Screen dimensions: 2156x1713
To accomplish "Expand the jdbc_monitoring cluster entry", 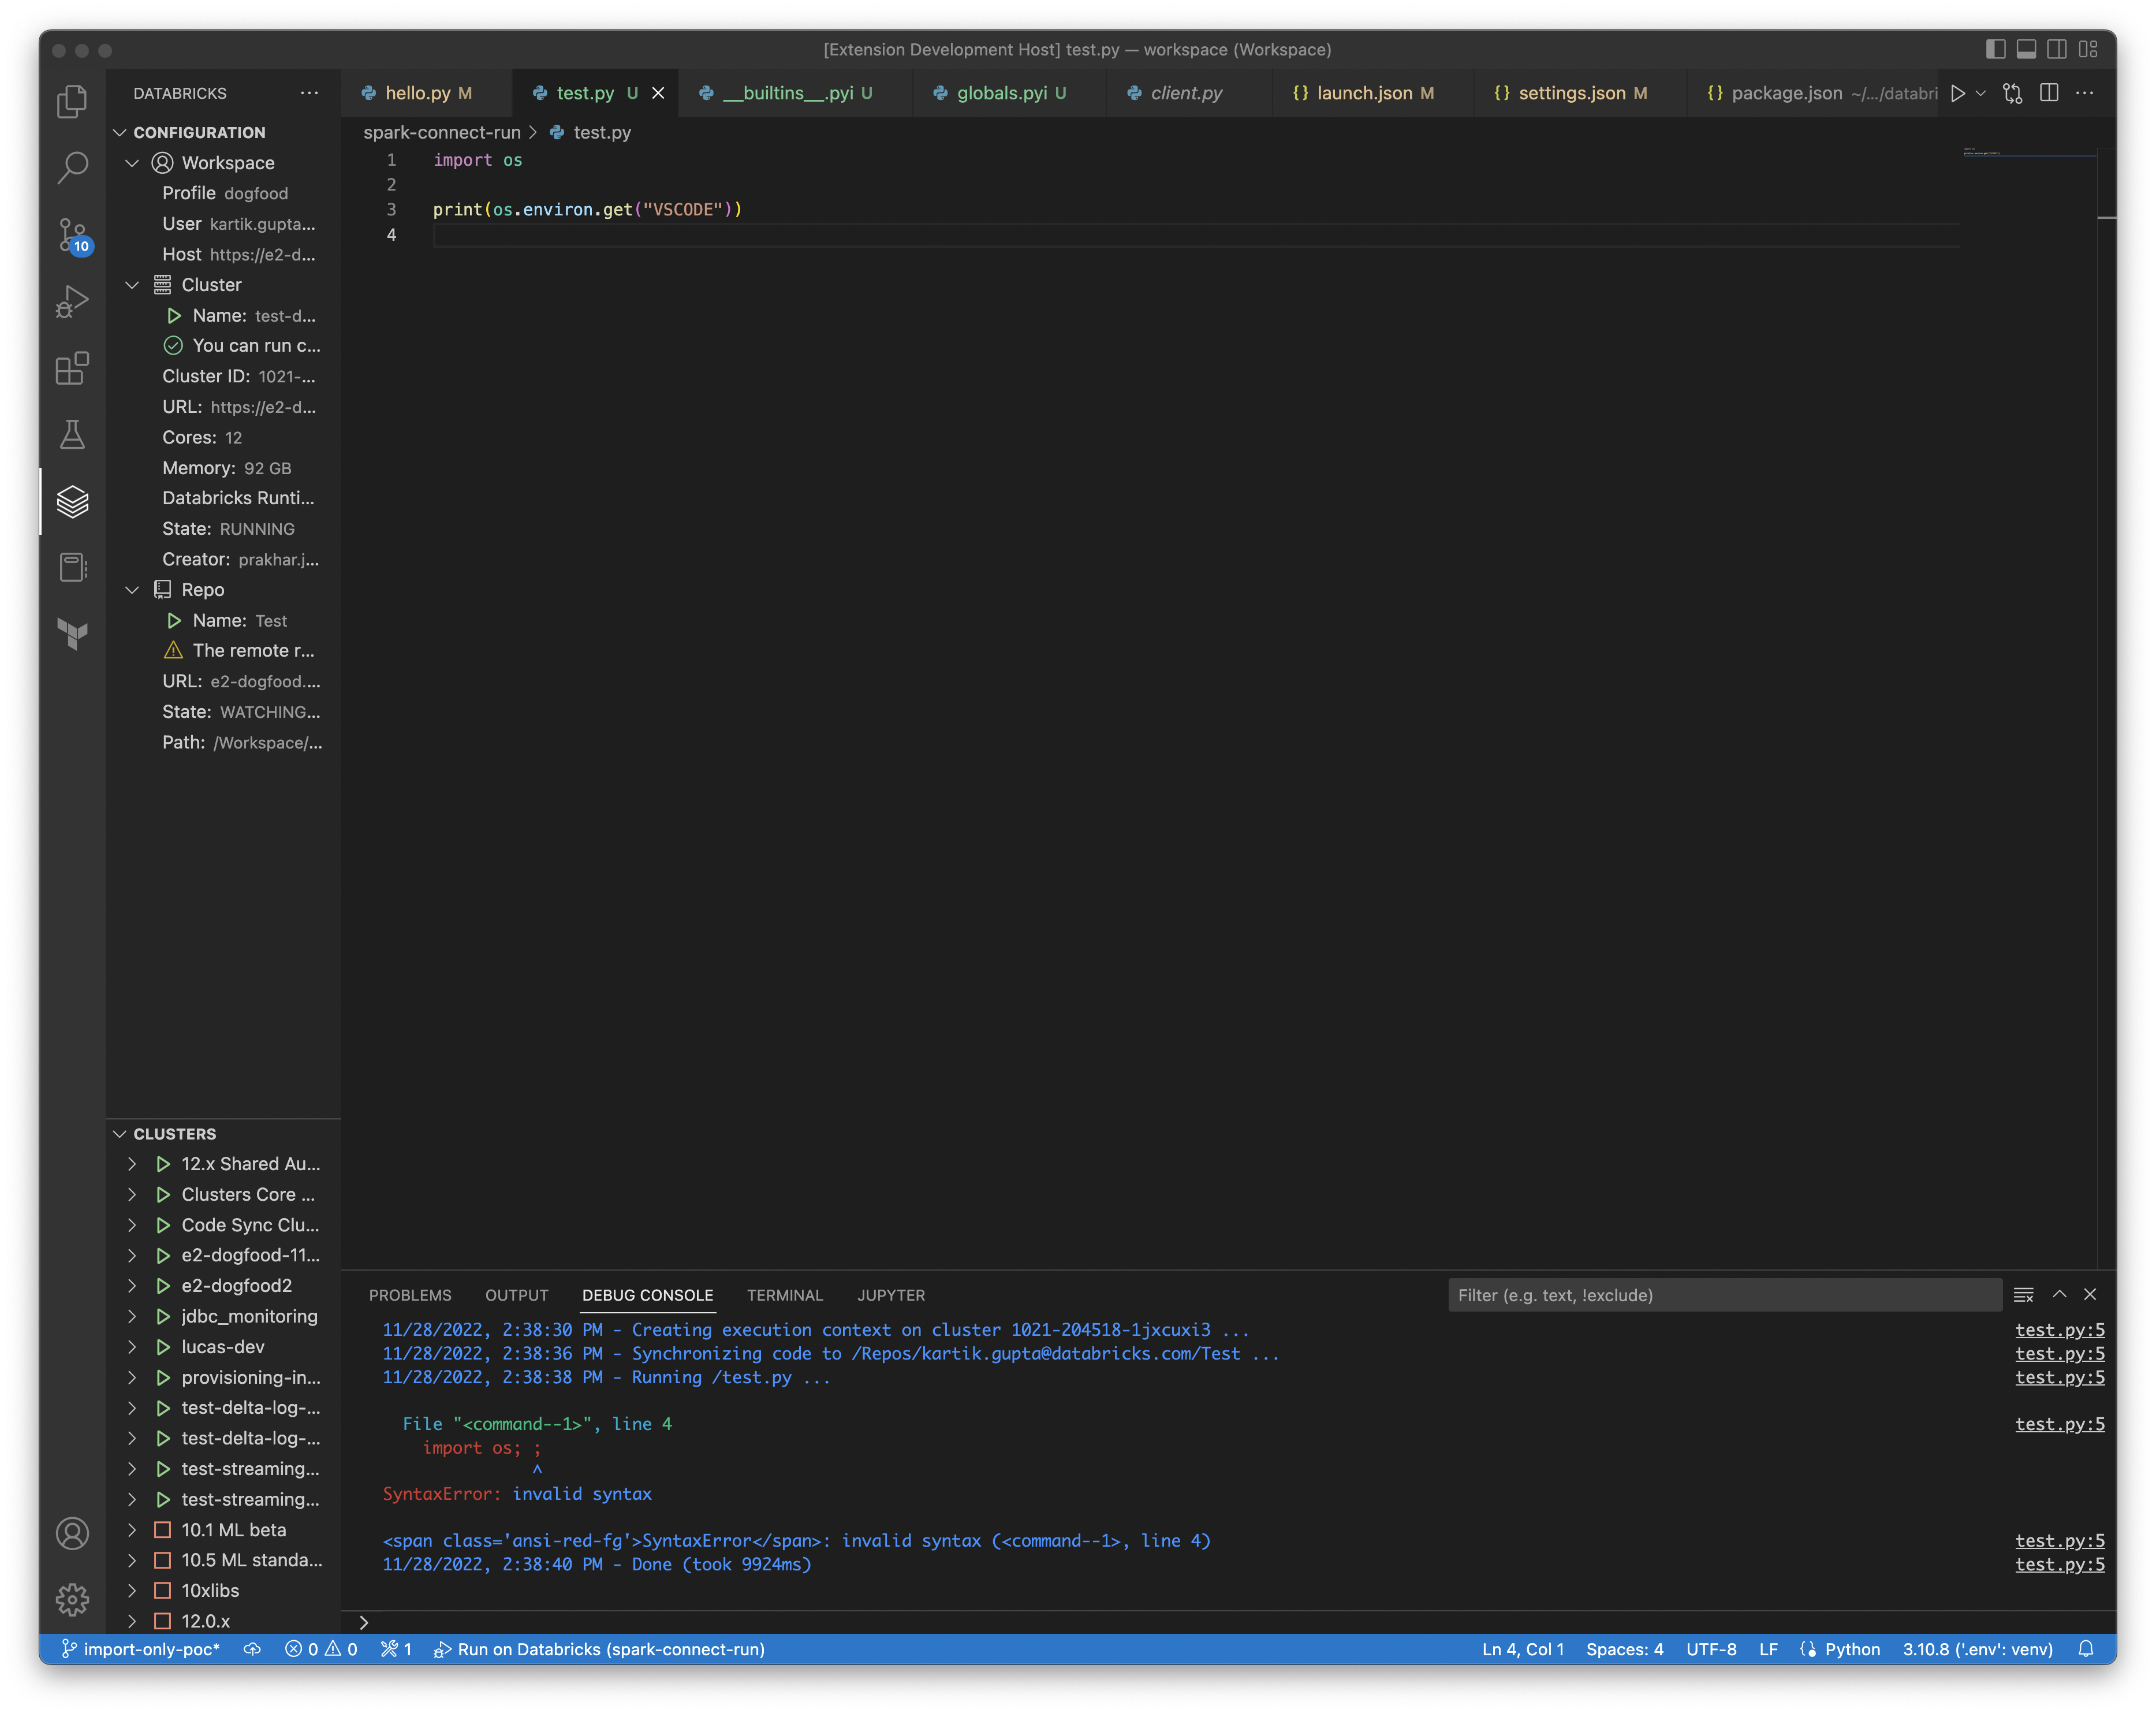I will pyautogui.click(x=132, y=1317).
